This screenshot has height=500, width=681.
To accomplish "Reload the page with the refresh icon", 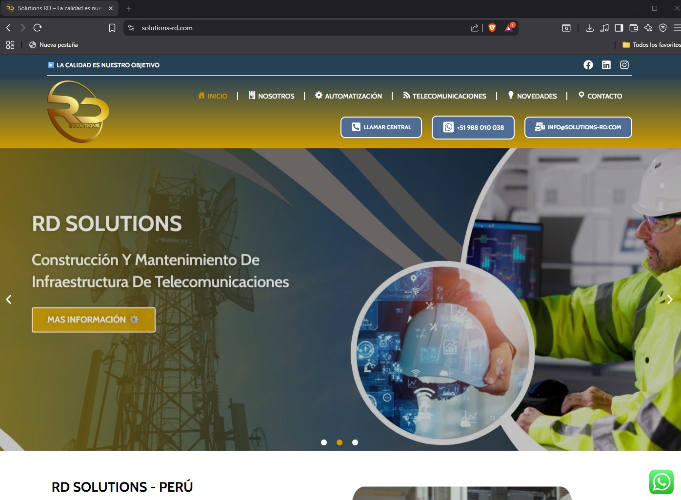I will tap(38, 28).
